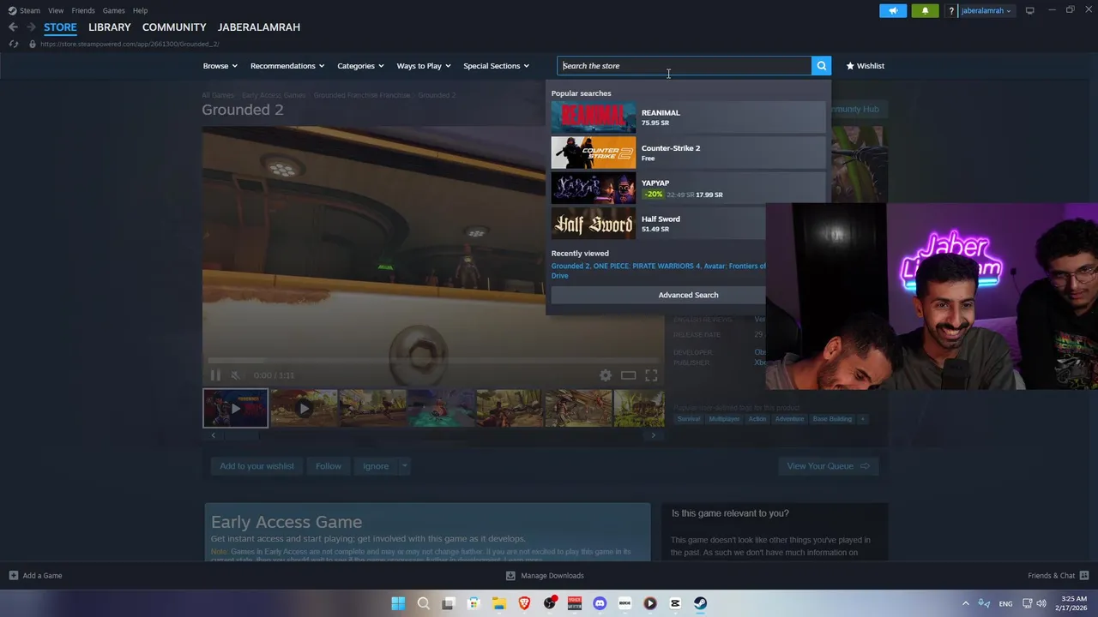
Task: Expand the Special Sections dropdown
Action: 497,66
